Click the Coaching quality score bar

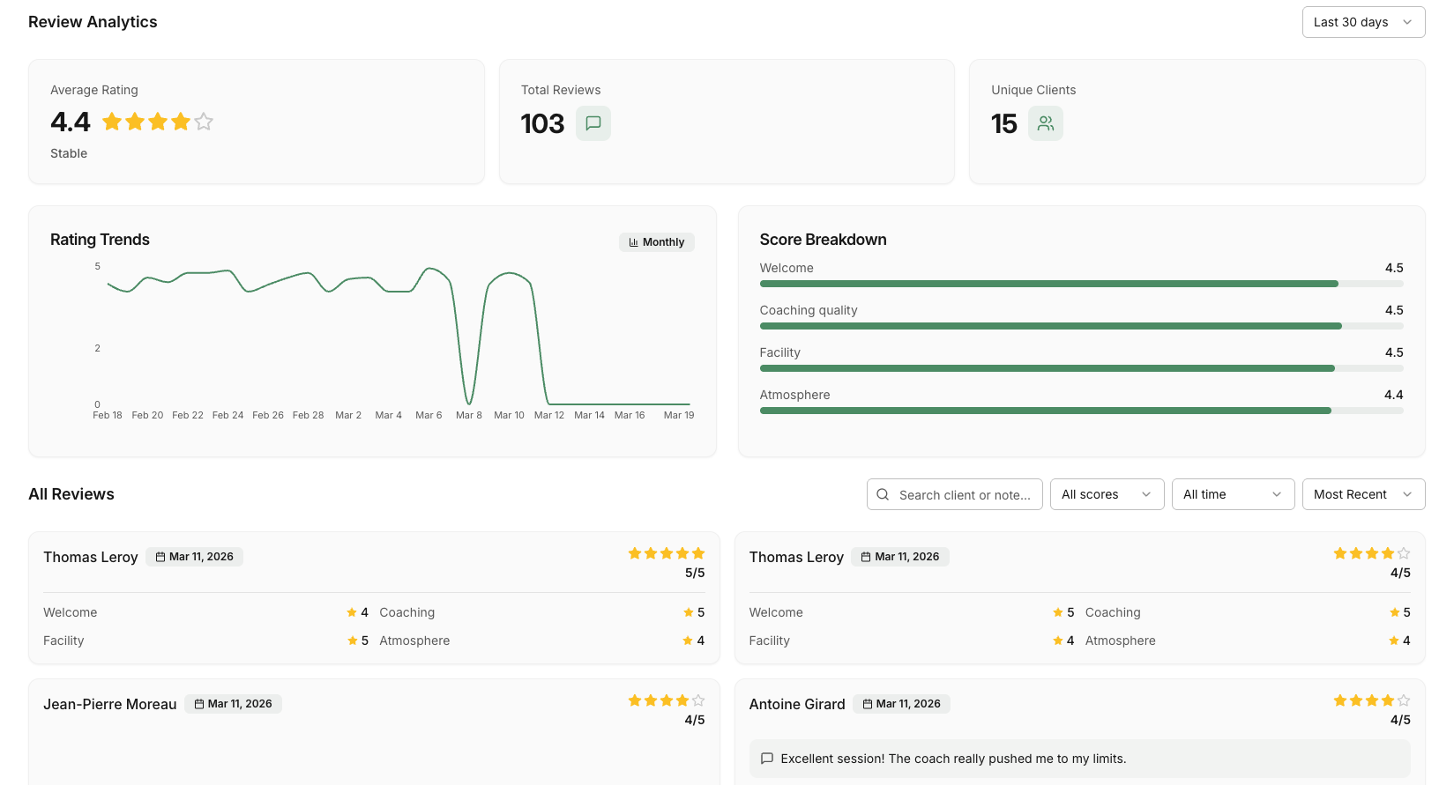pyautogui.click(x=1081, y=326)
